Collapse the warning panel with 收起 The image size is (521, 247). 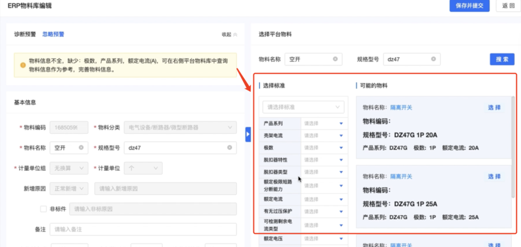tap(230, 34)
